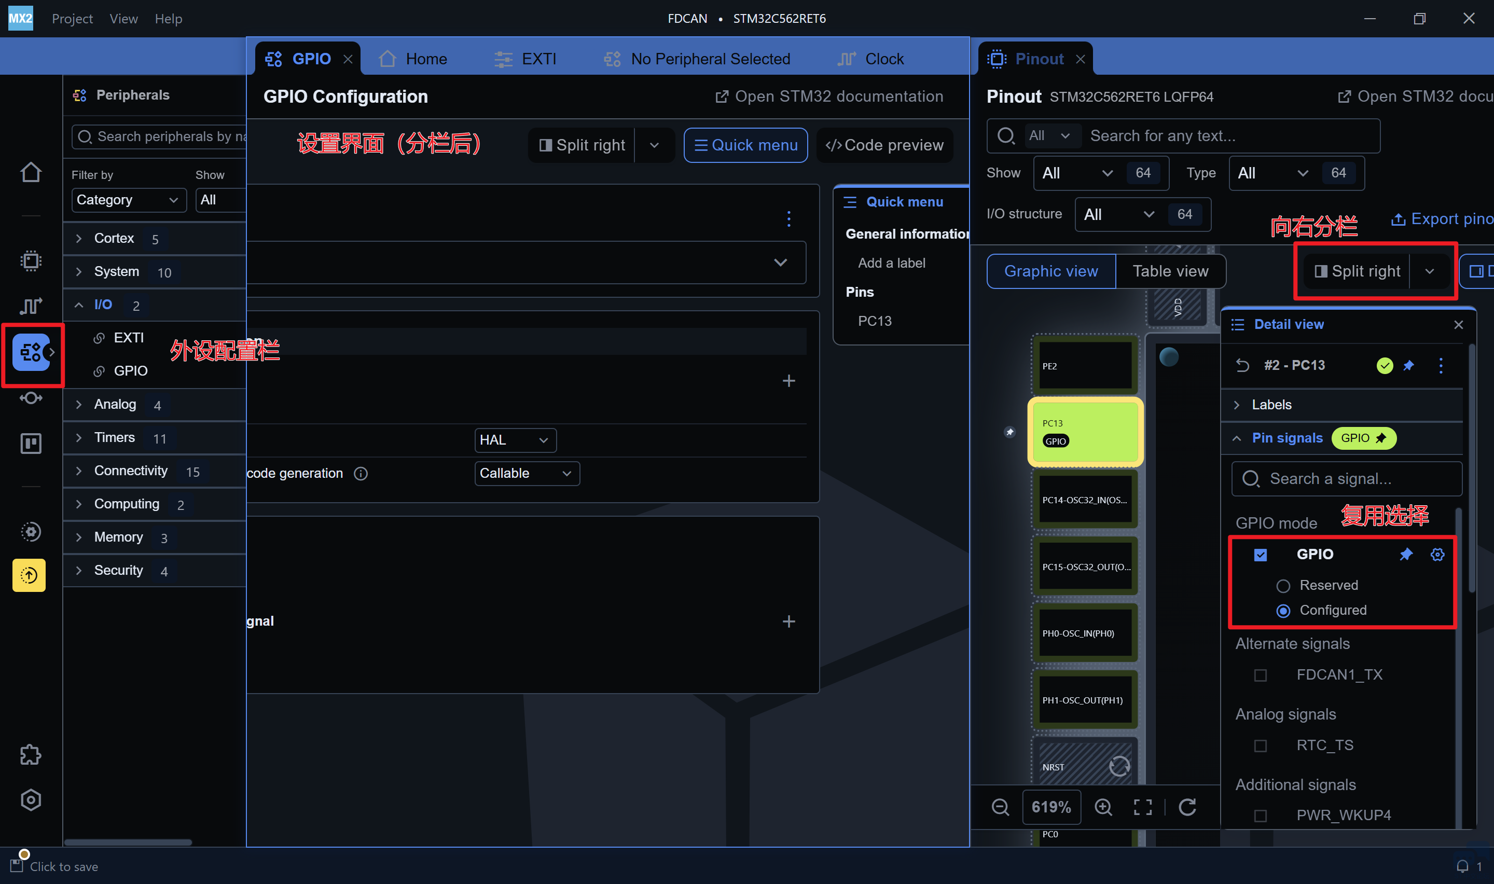Enable the PWR_WKUP4 additional signal checkbox
1494x884 pixels.
[x=1261, y=816]
